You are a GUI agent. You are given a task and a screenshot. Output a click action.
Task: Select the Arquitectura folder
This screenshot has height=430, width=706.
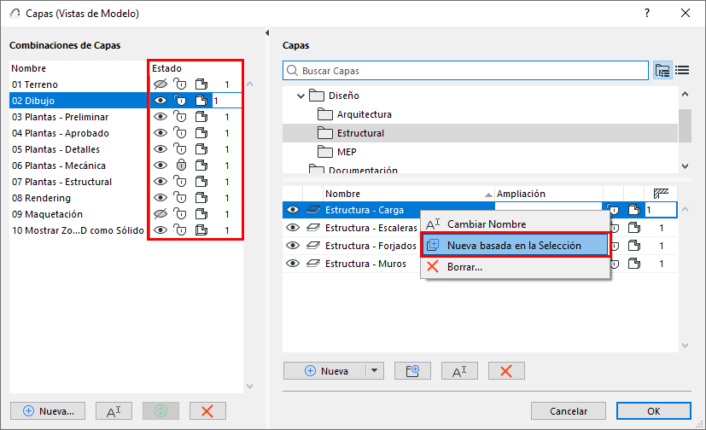(x=364, y=114)
